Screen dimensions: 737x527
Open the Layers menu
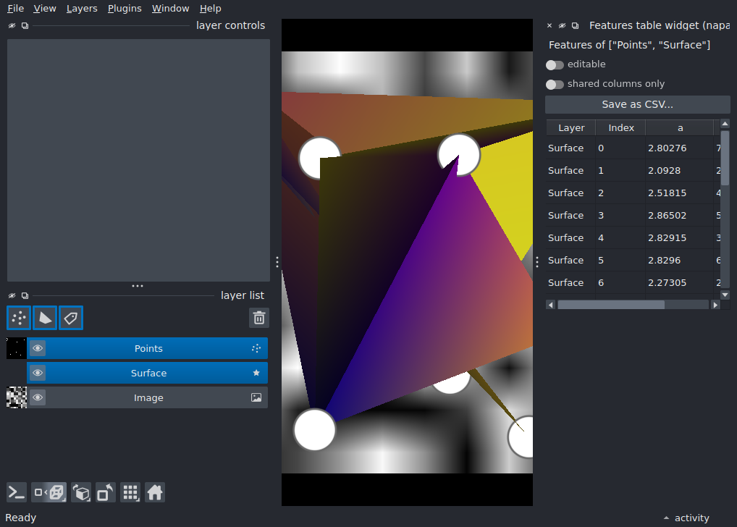click(x=82, y=9)
